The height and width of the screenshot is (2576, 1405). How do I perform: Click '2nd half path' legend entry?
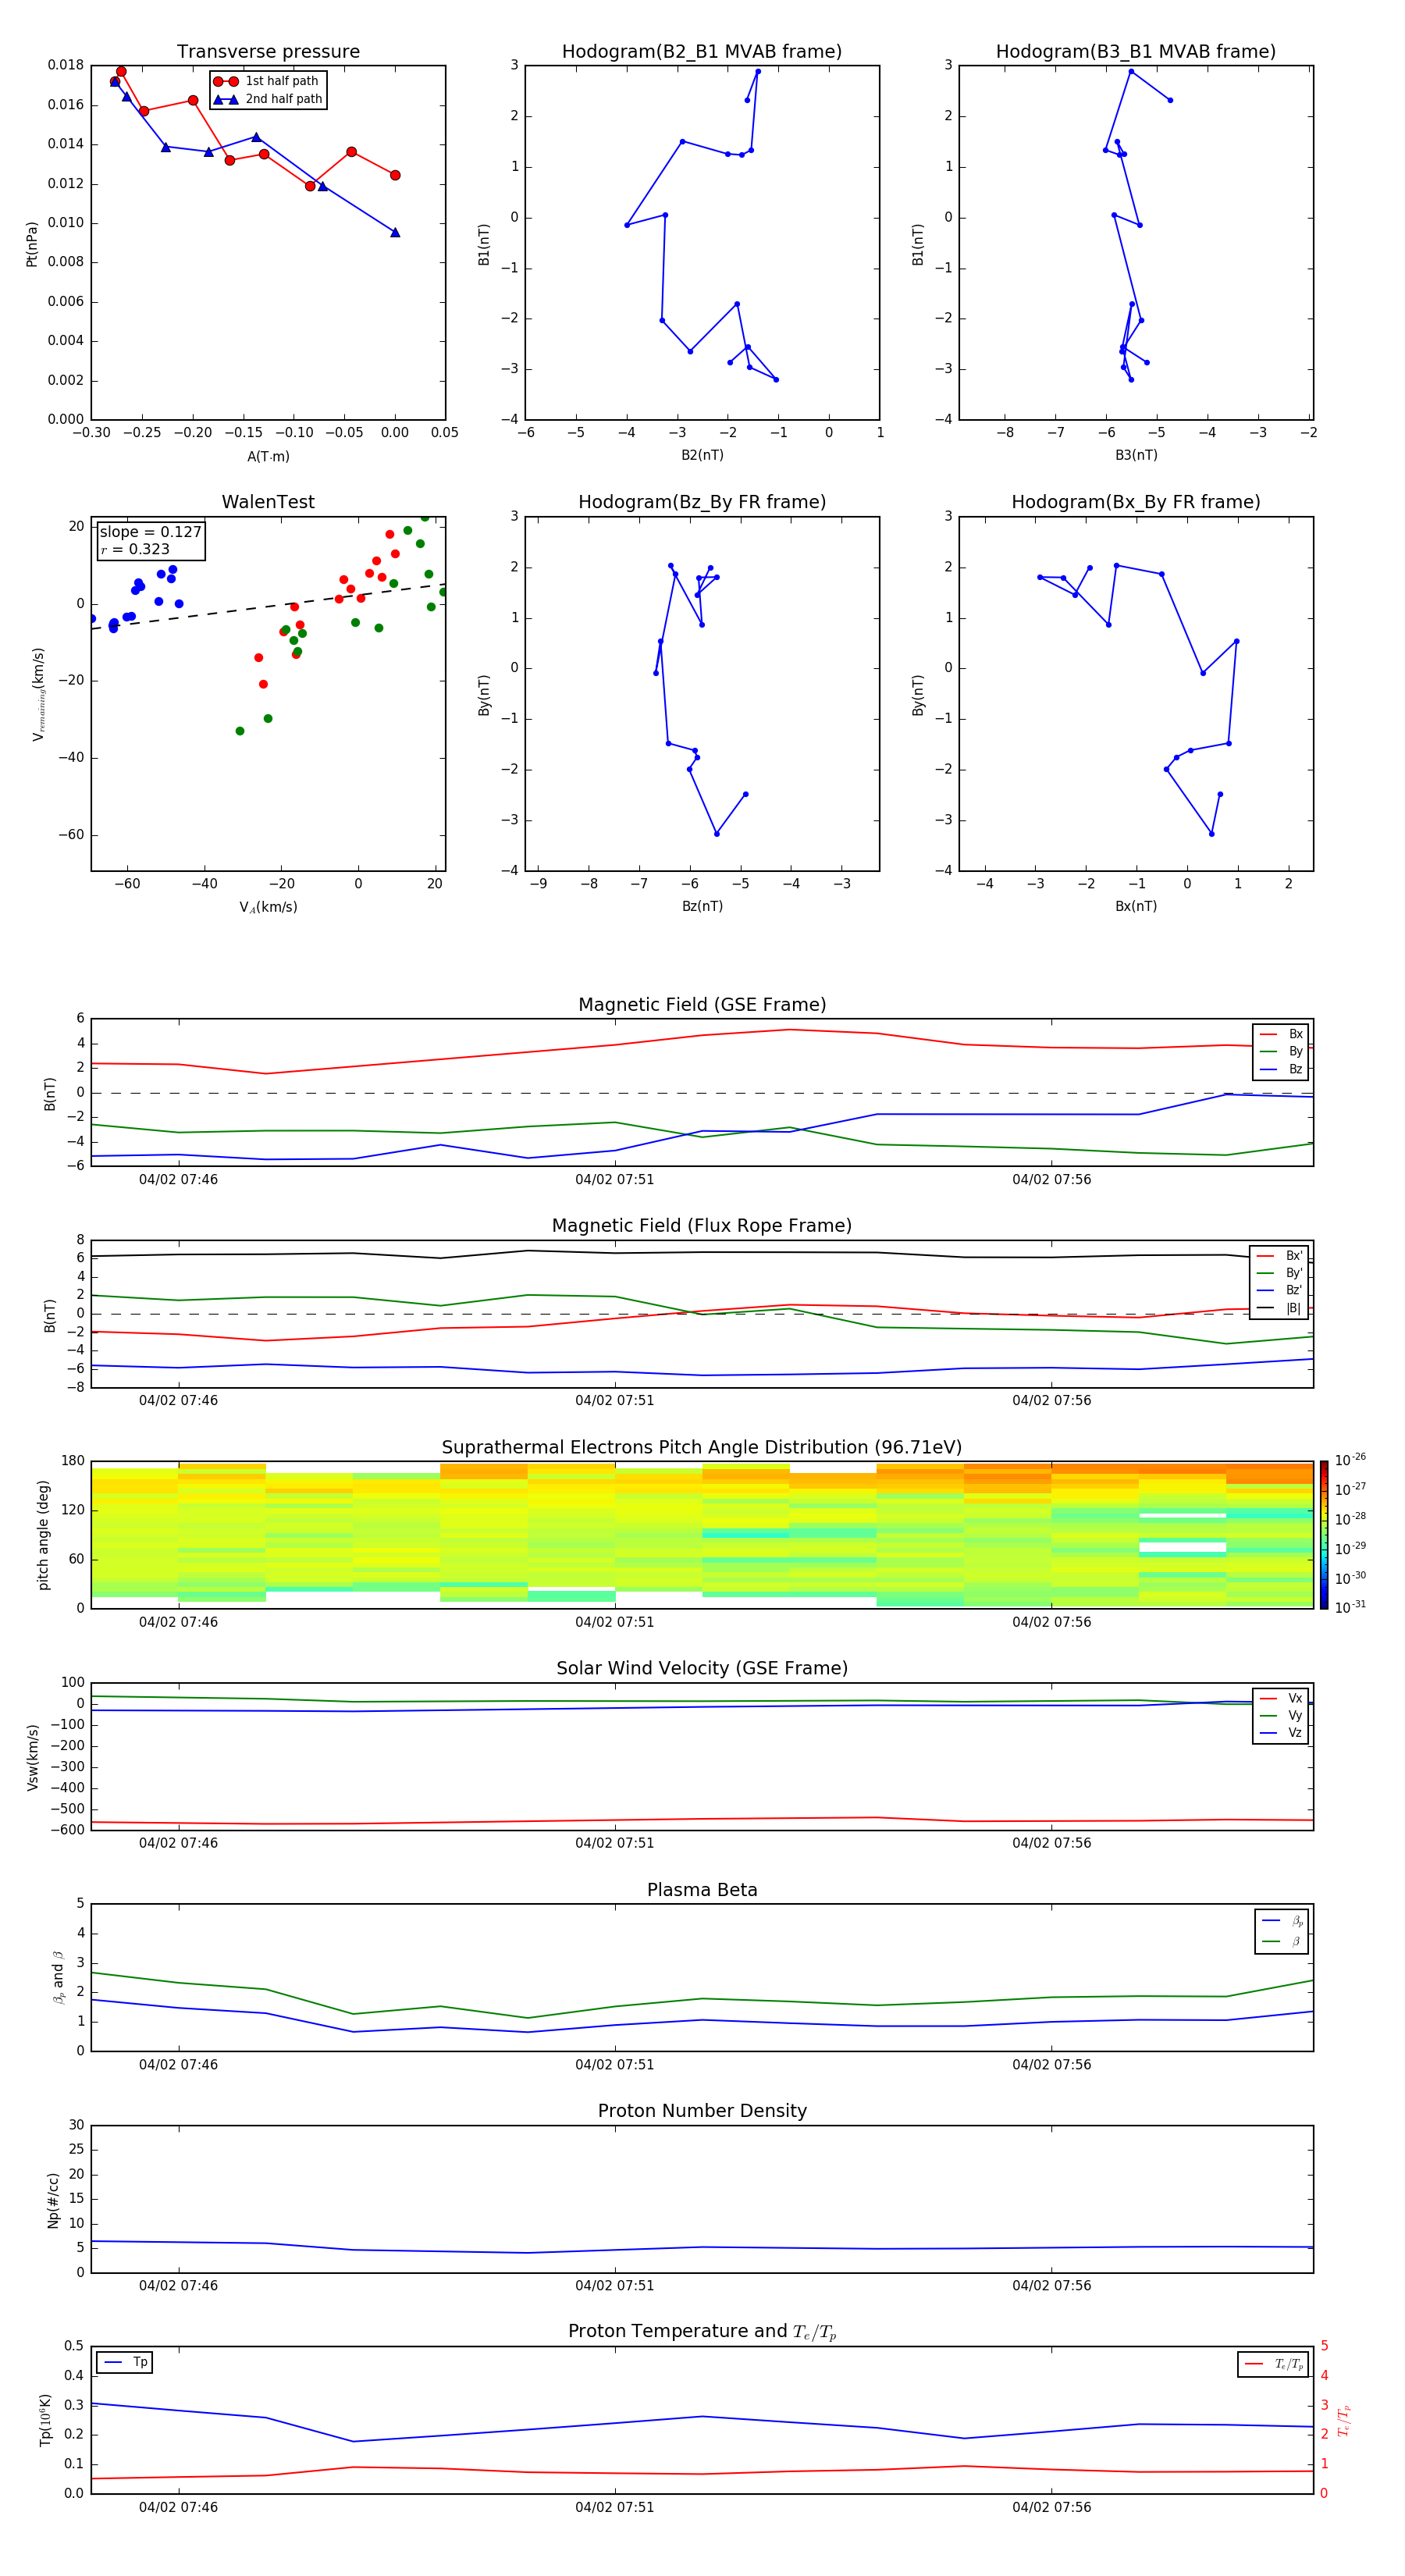click(268, 99)
